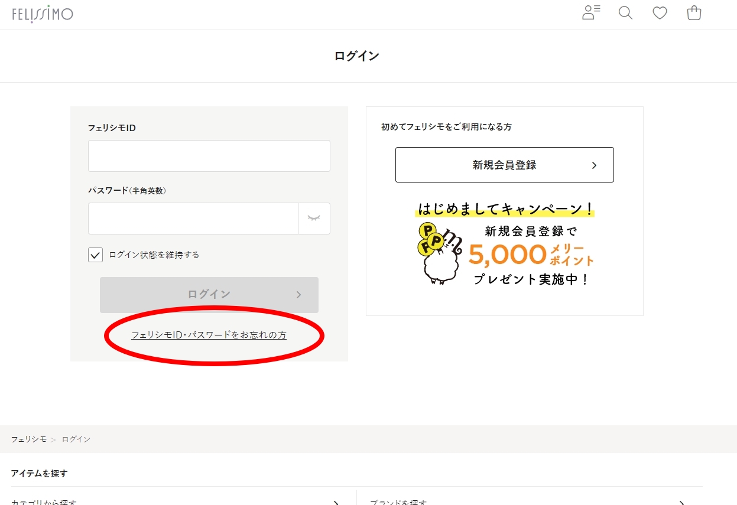Click the ログイン page title
The height and width of the screenshot is (505, 737).
[x=357, y=56]
